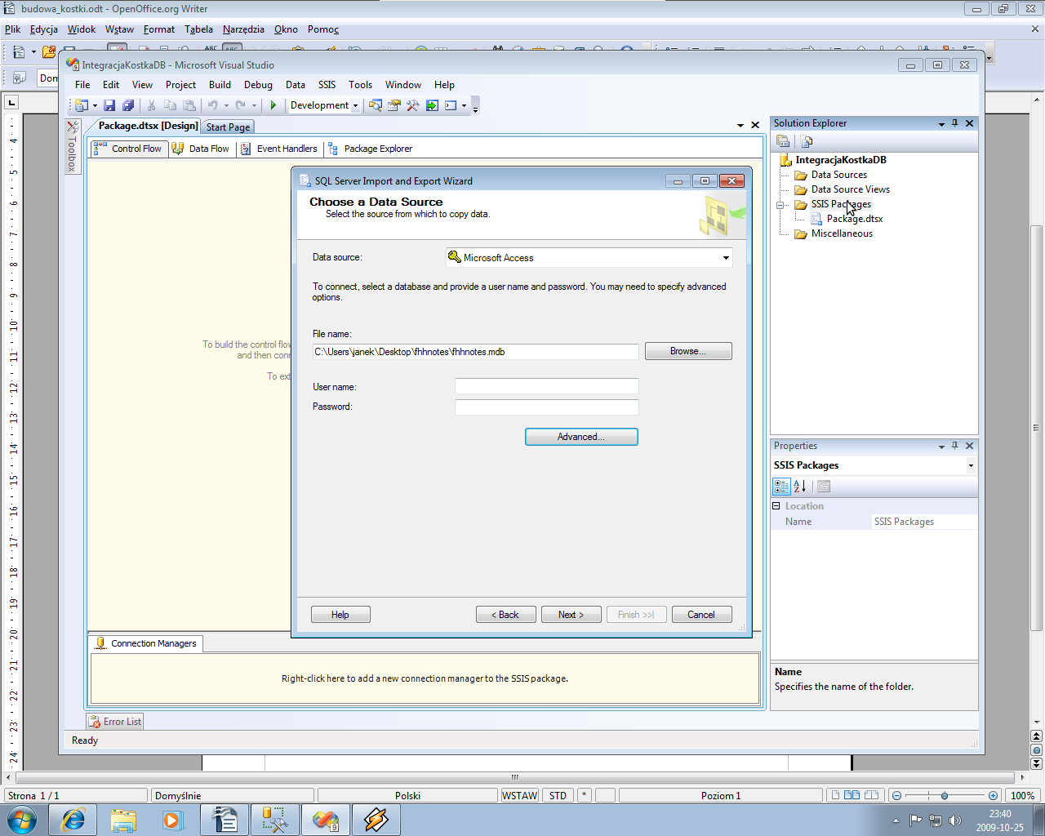Viewport: 1045px width, 836px height.
Task: Open Windows Explorer folder from taskbar
Action: tap(123, 820)
